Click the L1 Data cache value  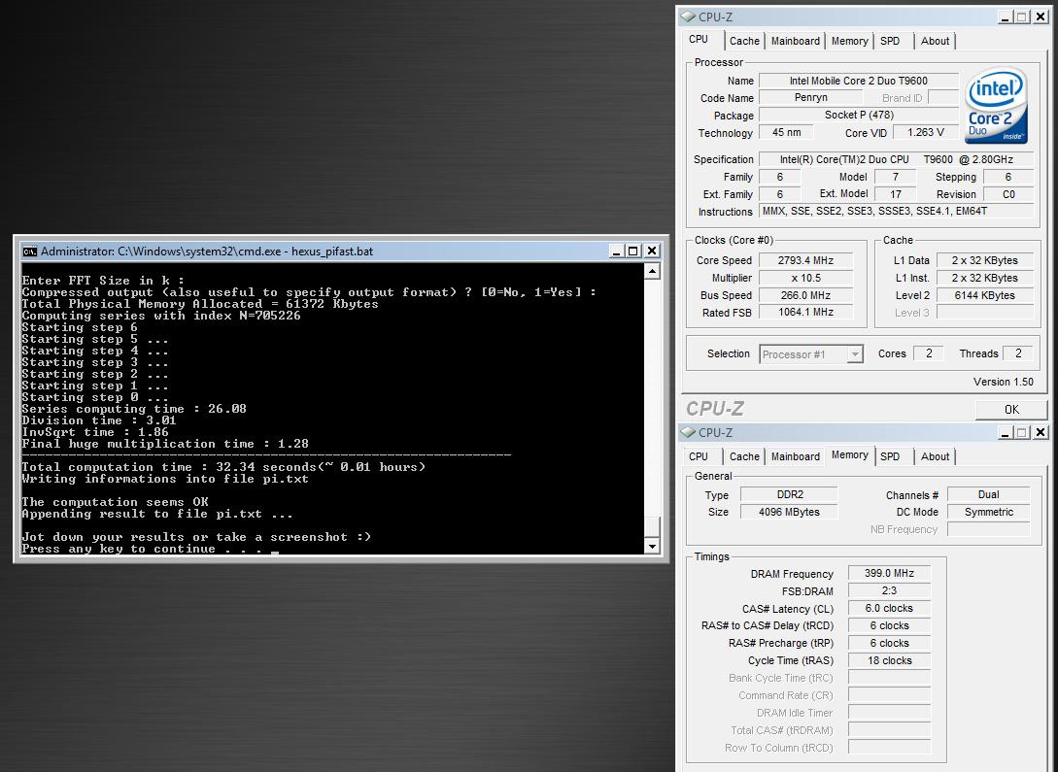[x=984, y=260]
